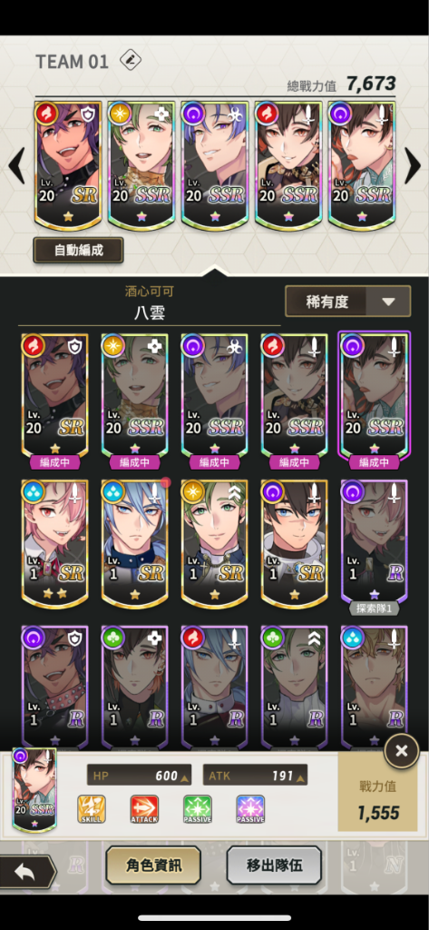This screenshot has width=429, height=930.
Task: Tap the curved back arrow icon
Action: pyautogui.click(x=25, y=871)
